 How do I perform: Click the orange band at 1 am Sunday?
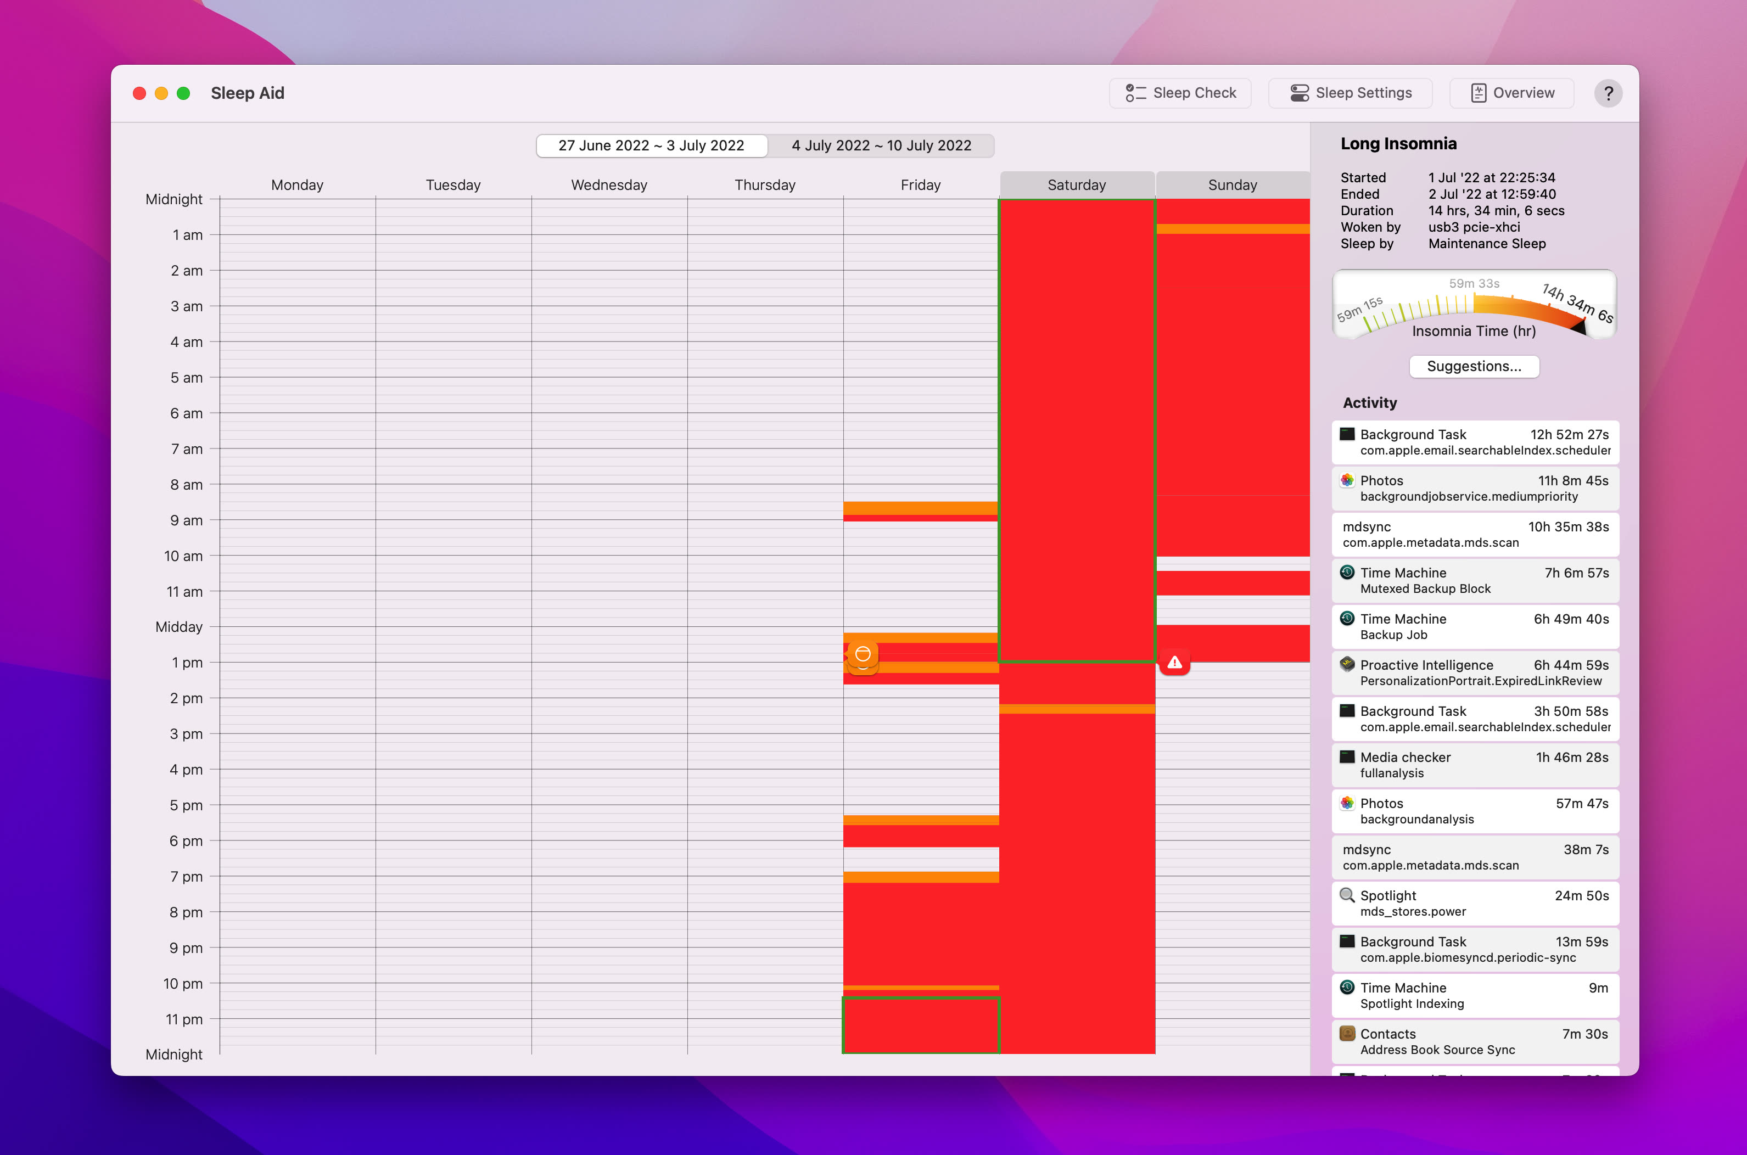tap(1233, 229)
